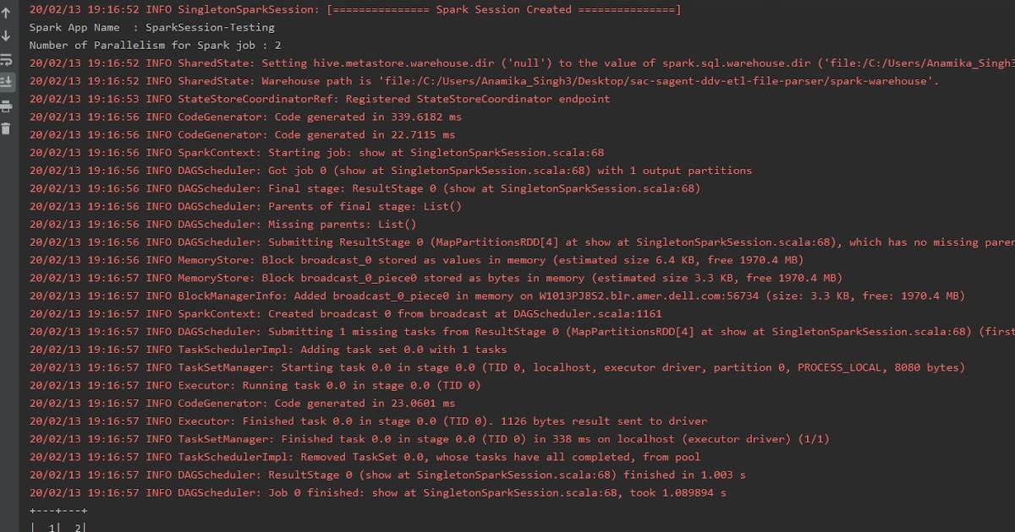Click the Up the Stack Trace arrow
This screenshot has width=1015, height=532.
click(x=7, y=14)
